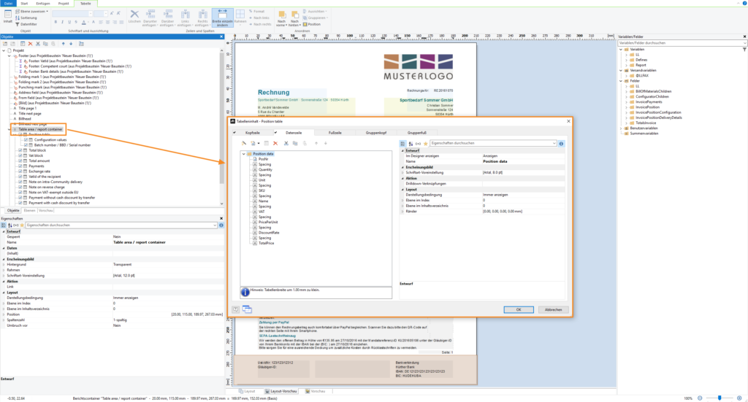Viewport: 748px width, 402px height.
Task: Click the blue info icon beside dialog property search
Action: (x=561, y=144)
